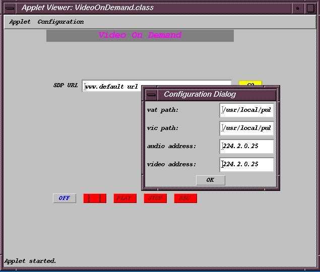Viewport: 320px width, 272px height.
Task: Open the Applet Viewer window menu icon
Action: click(10, 8)
